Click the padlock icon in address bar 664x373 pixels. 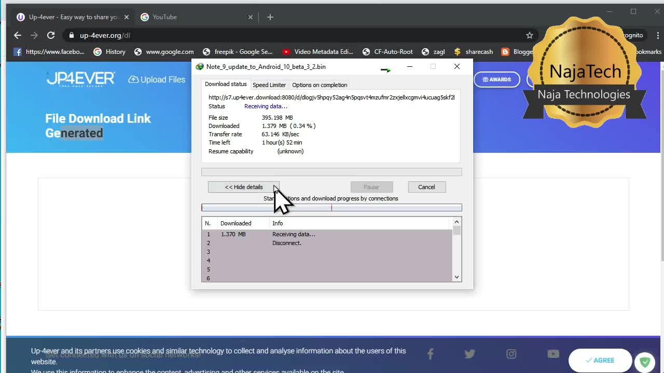[x=72, y=35]
